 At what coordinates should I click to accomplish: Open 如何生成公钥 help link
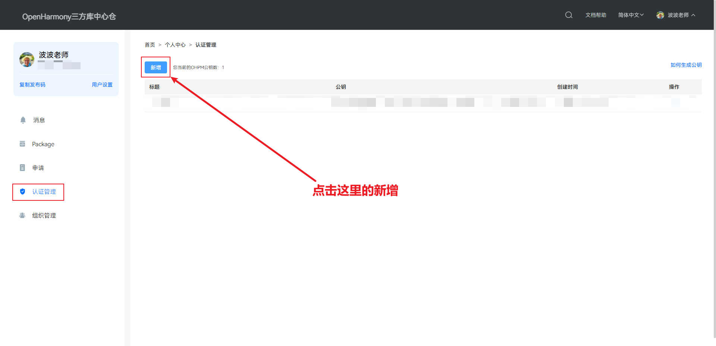pyautogui.click(x=686, y=65)
